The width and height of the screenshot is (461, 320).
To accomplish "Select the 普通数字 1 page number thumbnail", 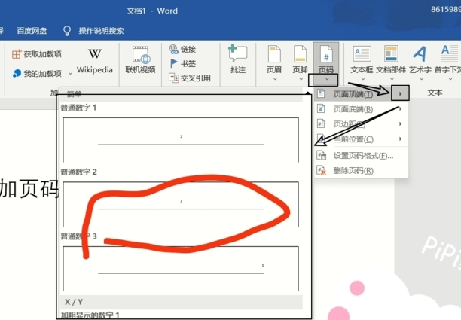I will 181,139.
